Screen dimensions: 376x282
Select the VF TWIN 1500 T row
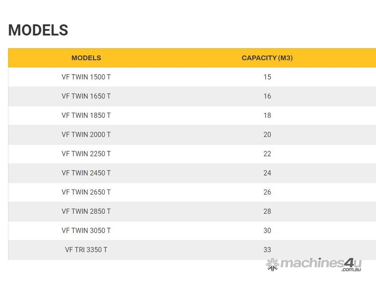86,77
